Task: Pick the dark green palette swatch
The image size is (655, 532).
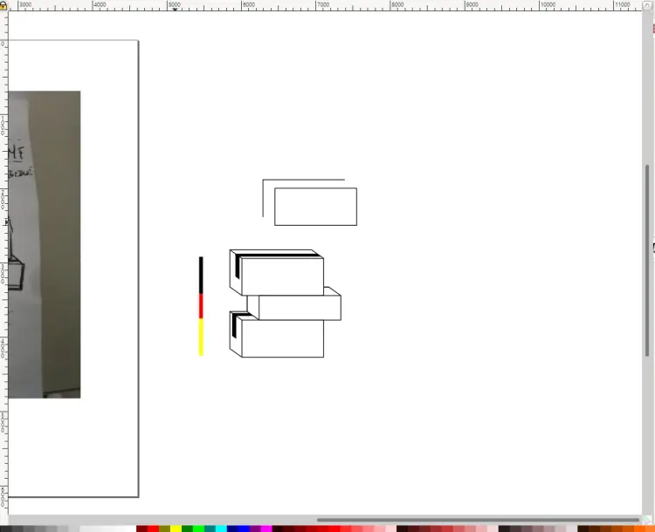Action: point(187,529)
